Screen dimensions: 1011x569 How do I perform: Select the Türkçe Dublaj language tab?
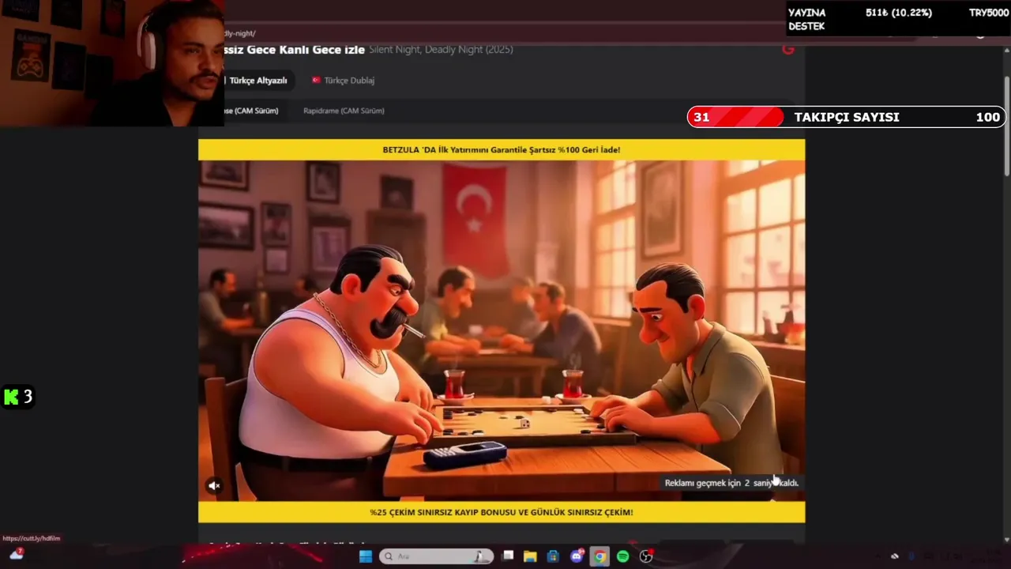click(x=343, y=81)
